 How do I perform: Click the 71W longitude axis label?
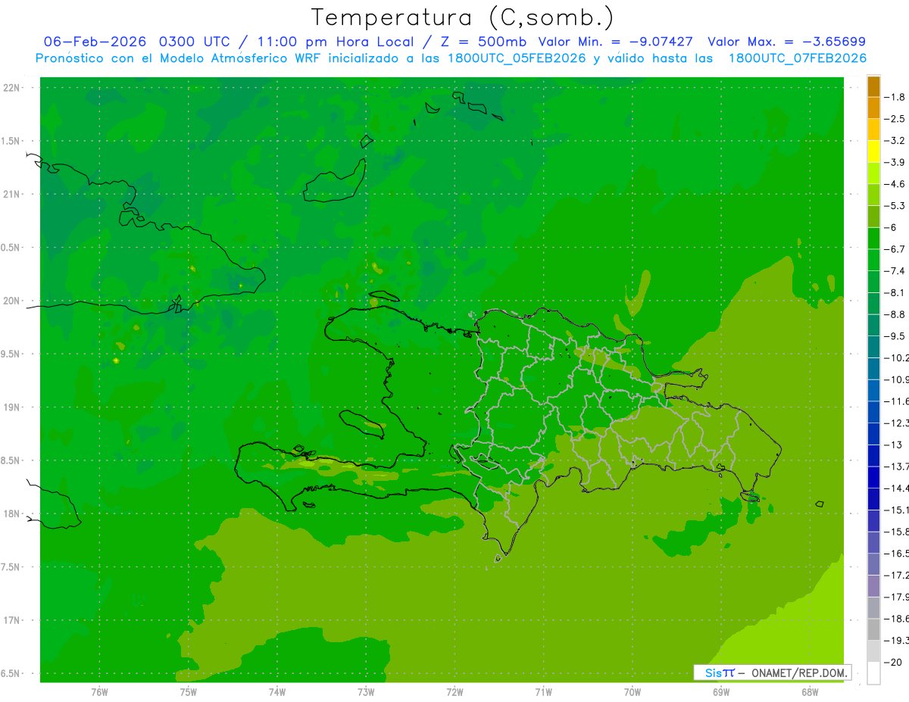click(x=543, y=692)
